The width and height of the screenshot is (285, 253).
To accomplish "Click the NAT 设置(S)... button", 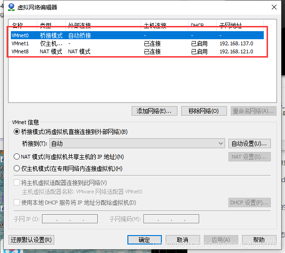I will click(249, 157).
